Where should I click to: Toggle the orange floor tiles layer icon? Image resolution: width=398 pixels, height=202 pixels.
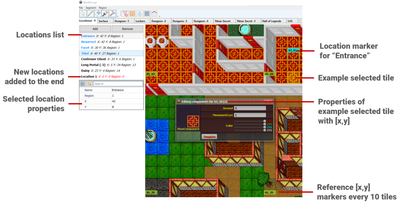132,14
